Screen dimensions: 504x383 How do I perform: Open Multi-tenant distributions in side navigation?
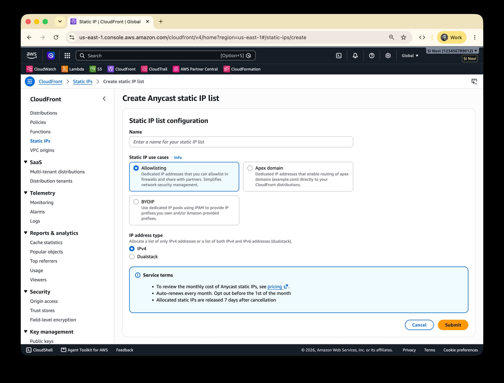coord(57,172)
